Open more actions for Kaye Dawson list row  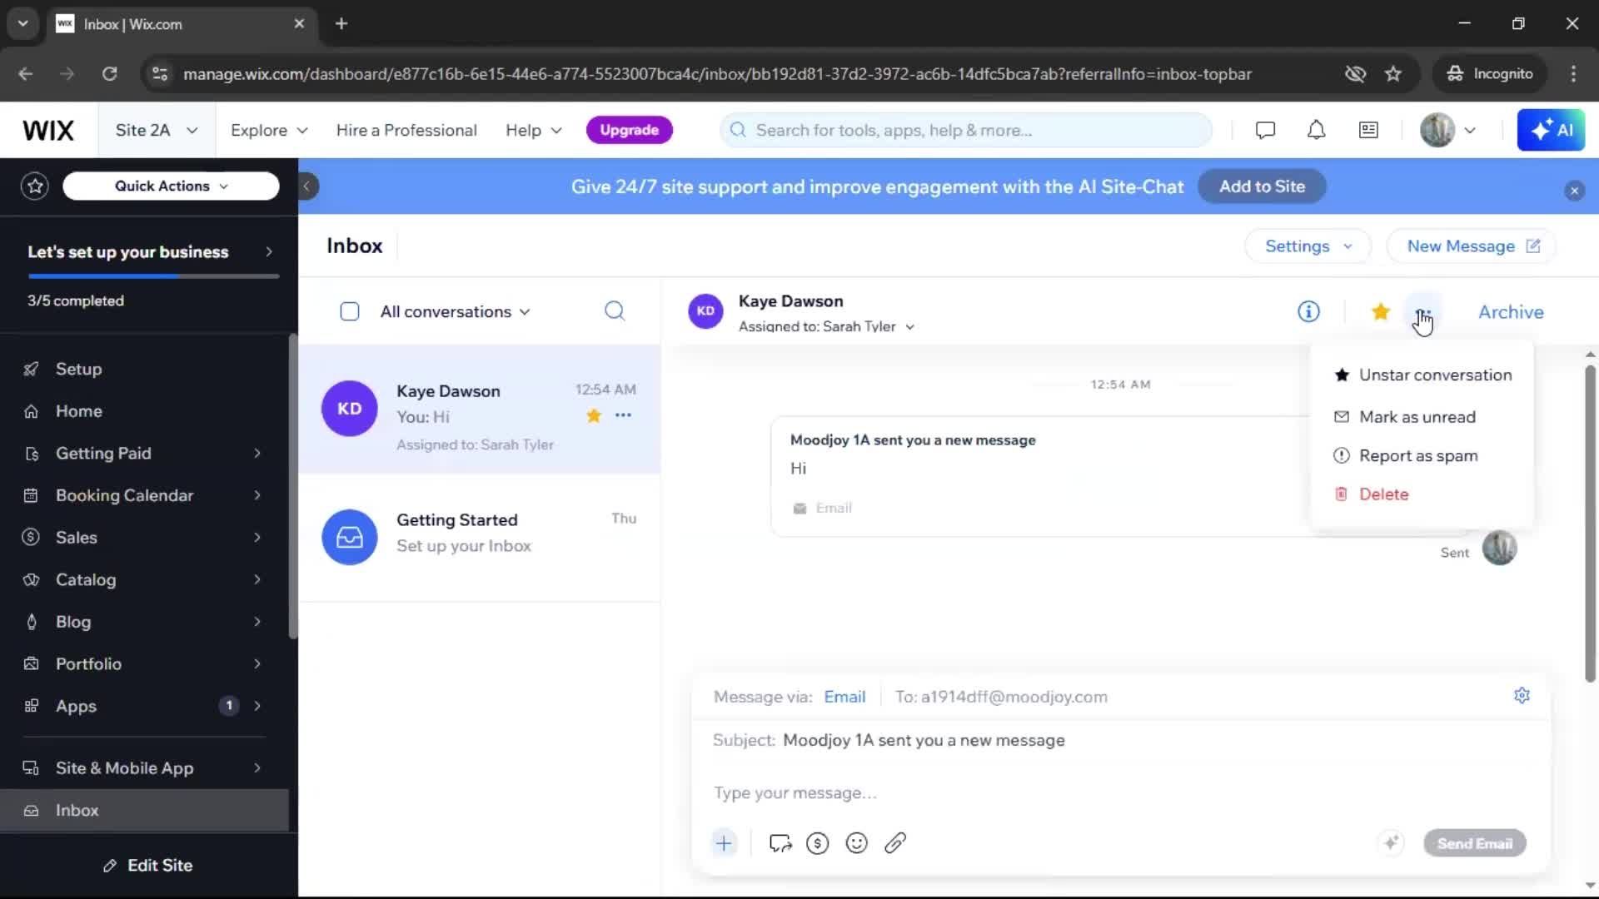pos(623,415)
